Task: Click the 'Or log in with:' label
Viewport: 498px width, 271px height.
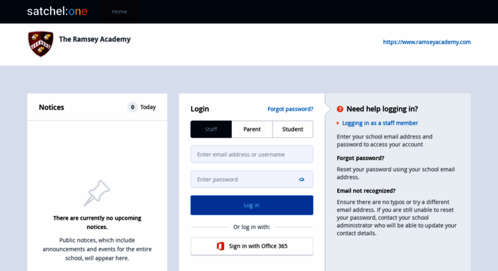Action: tap(252, 227)
